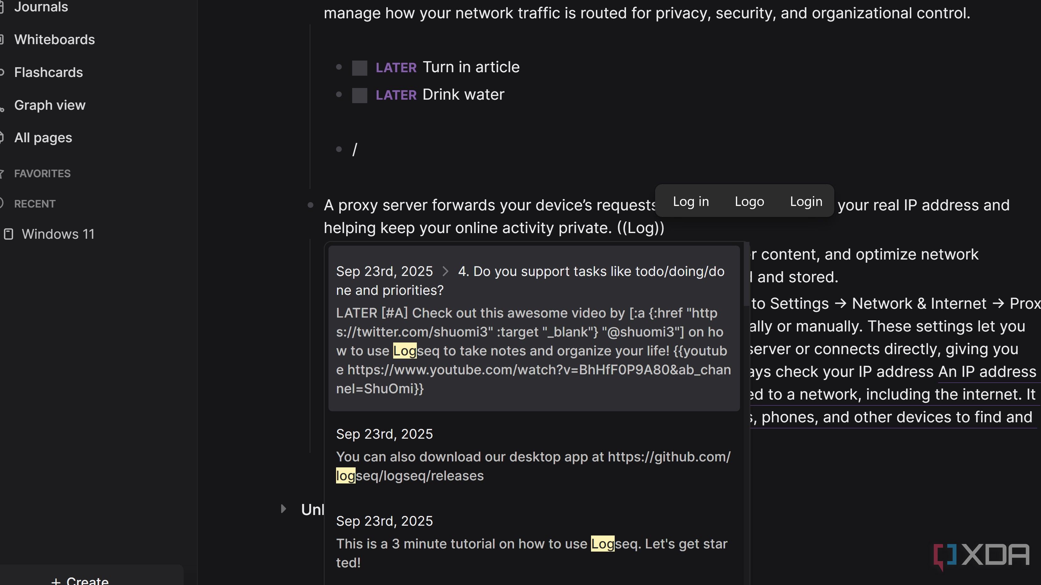Click the search results popup scrollbar

point(746,274)
